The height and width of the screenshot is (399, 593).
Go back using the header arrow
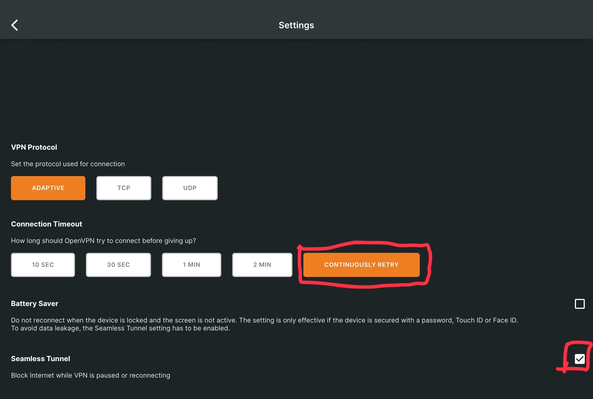pyautogui.click(x=15, y=25)
